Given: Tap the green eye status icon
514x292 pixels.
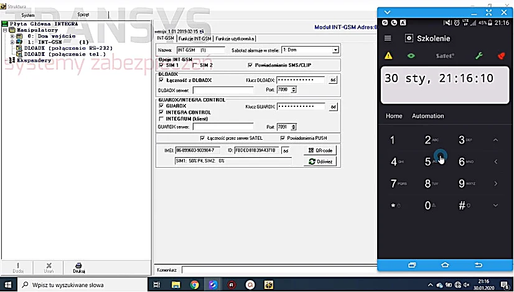Looking at the screenshot, I should point(411,56).
